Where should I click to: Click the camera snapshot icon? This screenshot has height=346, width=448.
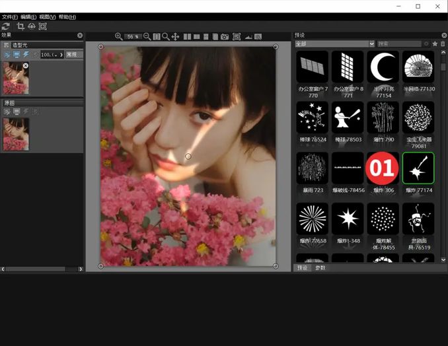click(x=225, y=36)
